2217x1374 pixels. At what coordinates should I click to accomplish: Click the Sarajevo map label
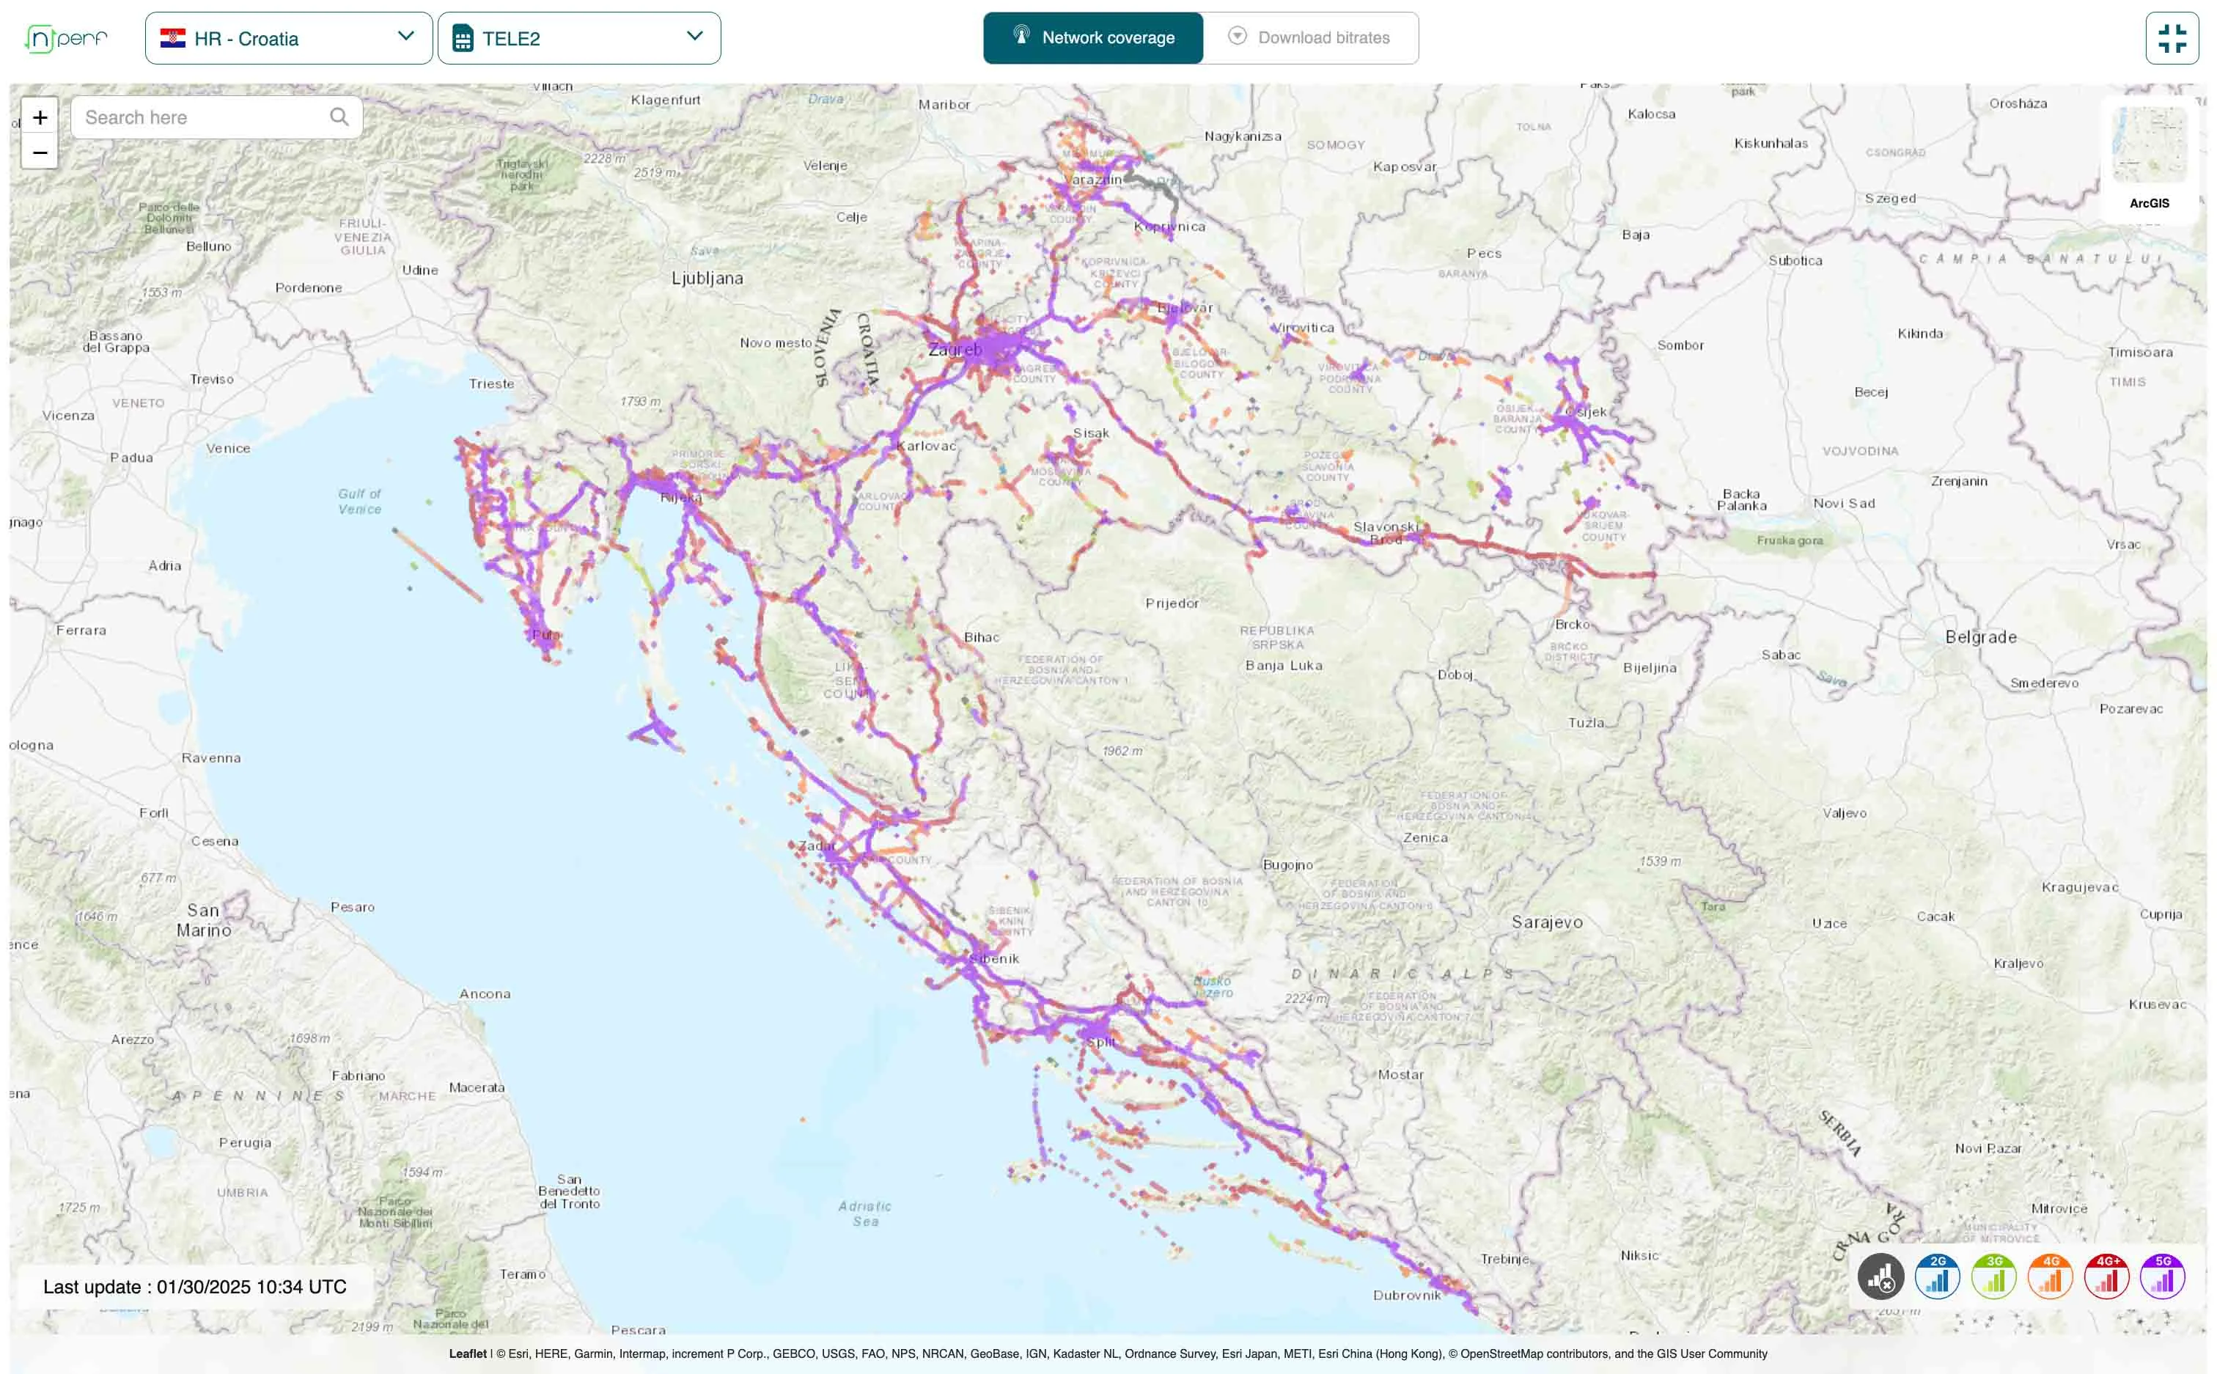[1546, 922]
